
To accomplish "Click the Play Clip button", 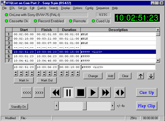I will coord(146,106).
